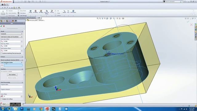Switch to the Sketch tab
Viewport: 197px width, 111px height.
point(10,18)
